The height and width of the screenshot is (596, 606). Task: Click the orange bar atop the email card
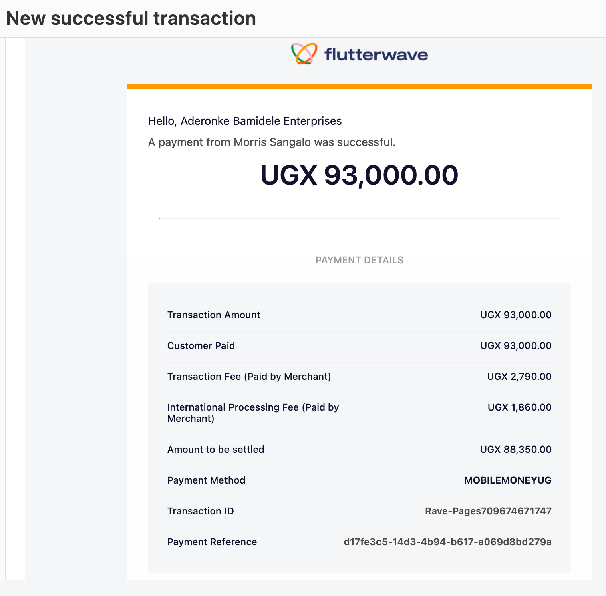pos(359,87)
